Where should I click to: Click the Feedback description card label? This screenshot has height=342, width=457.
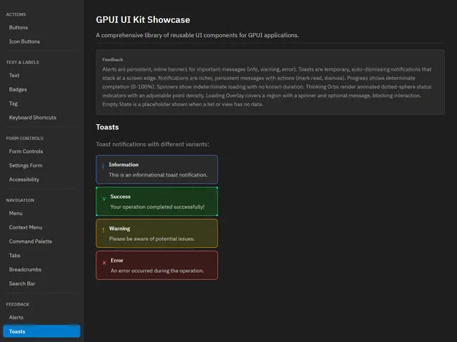click(113, 60)
